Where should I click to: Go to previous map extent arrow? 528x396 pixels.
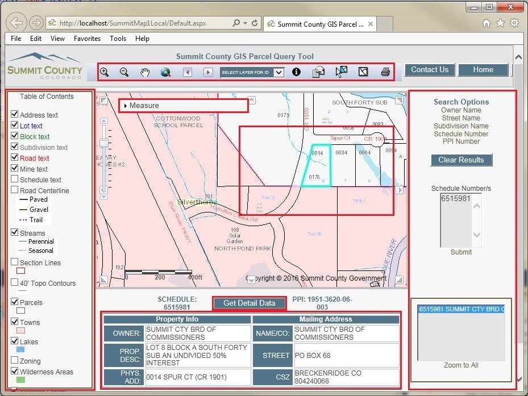187,72
